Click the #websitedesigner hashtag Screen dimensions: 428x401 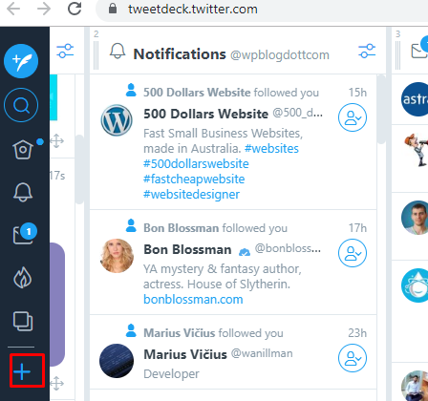(191, 195)
